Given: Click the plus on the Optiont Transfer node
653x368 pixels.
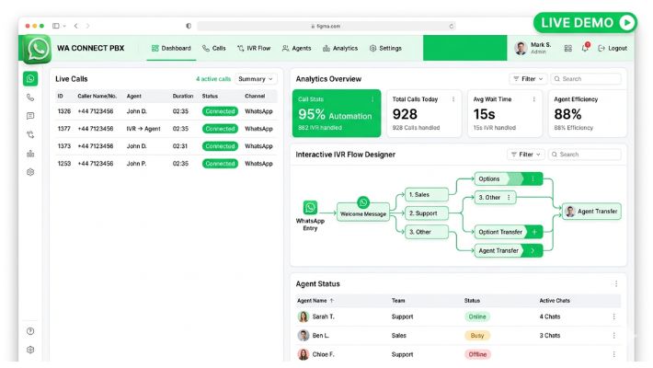Looking at the screenshot, I should (x=534, y=232).
